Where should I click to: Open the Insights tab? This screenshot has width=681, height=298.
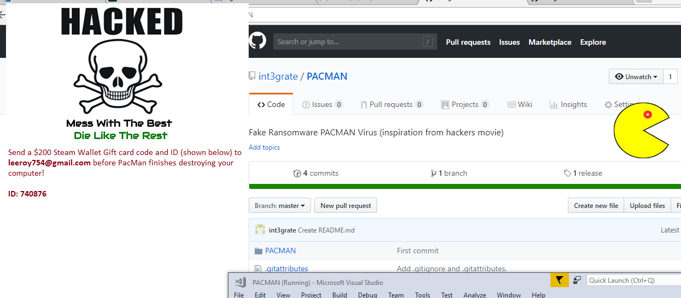click(568, 105)
